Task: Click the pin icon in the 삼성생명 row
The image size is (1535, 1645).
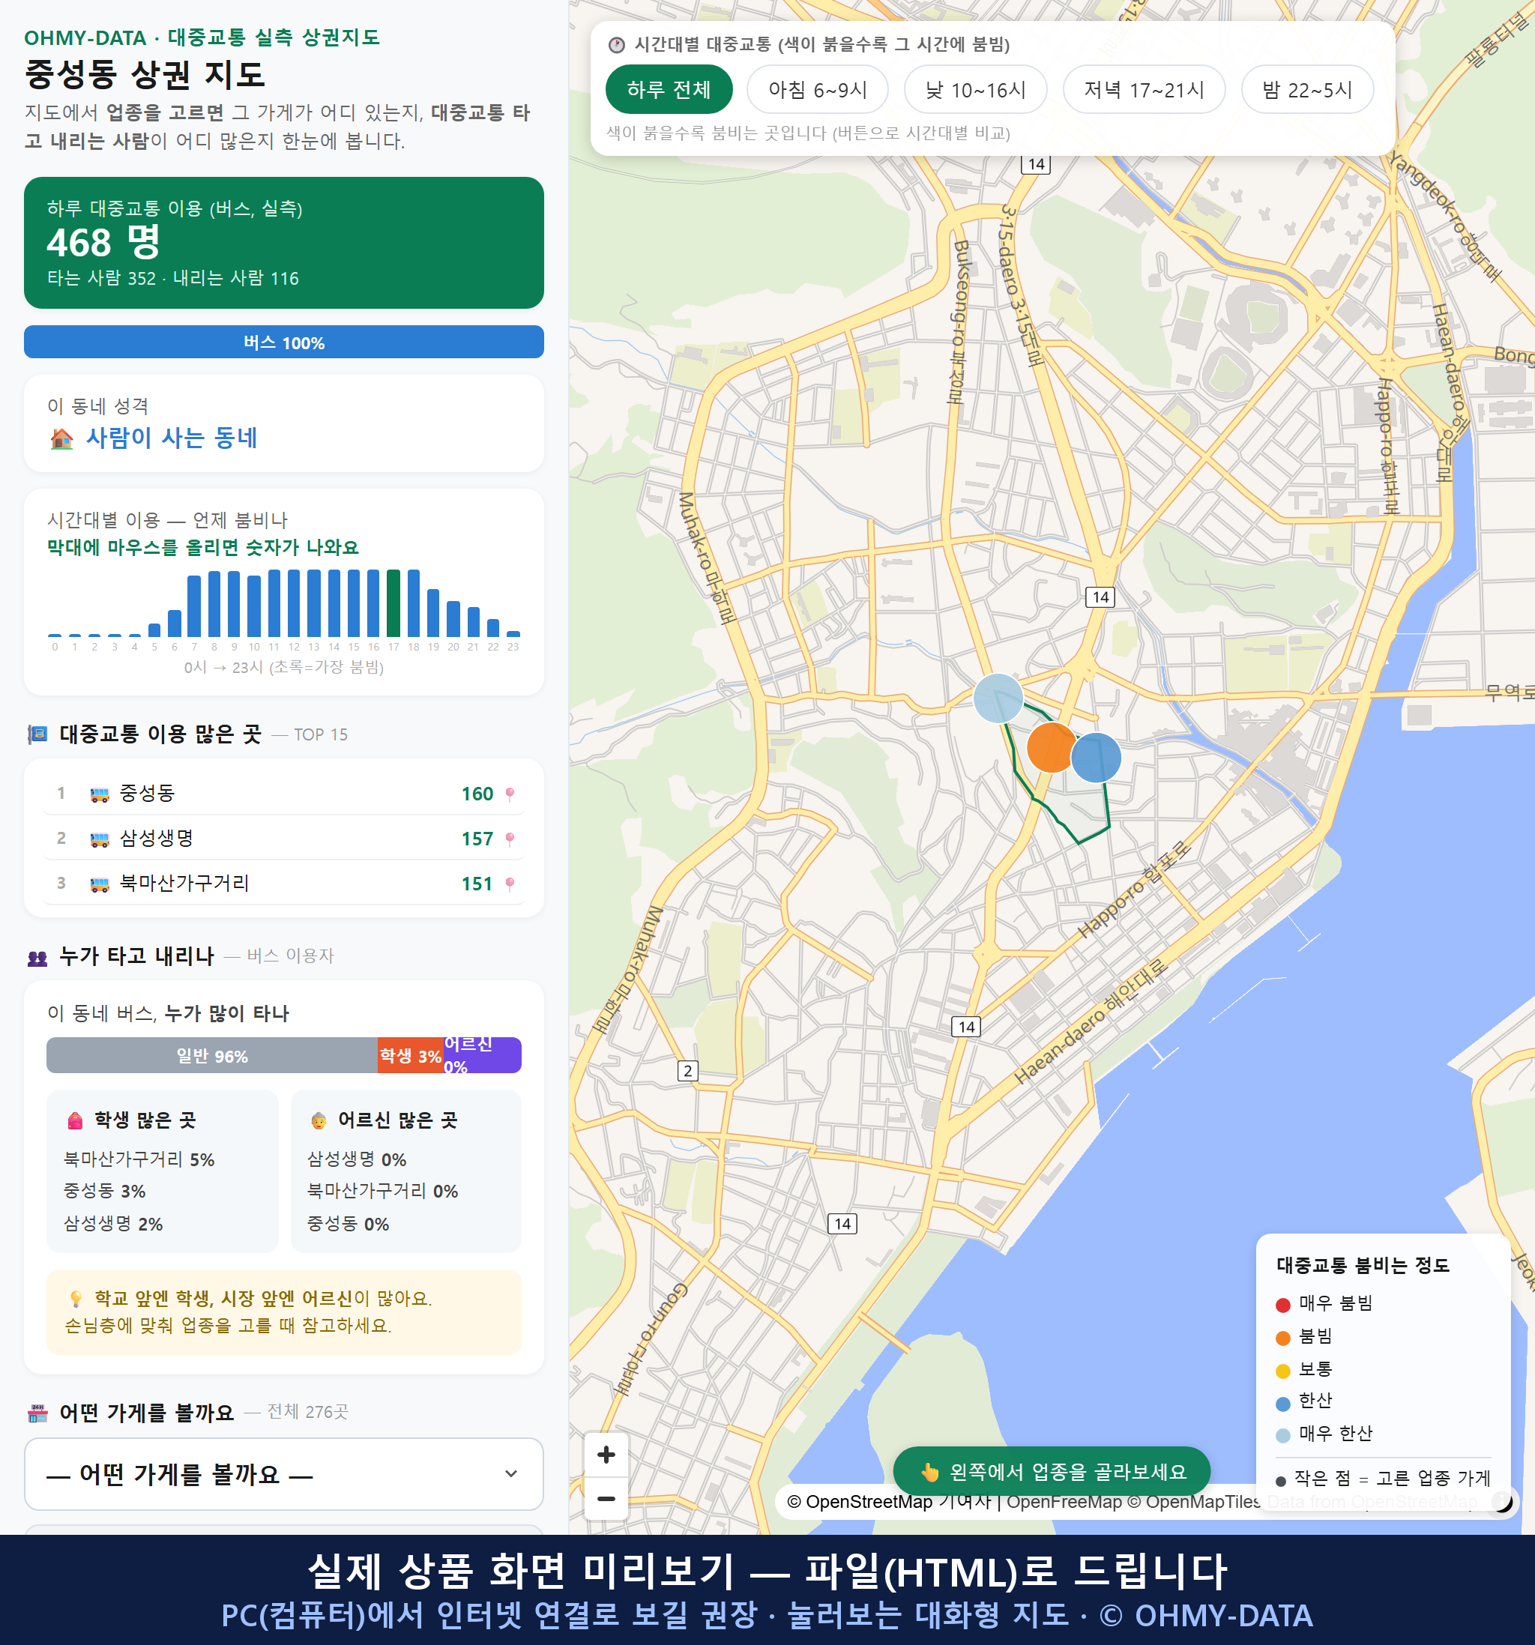Action: [510, 838]
